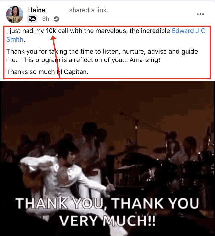Click the "Thanks so much El Capitan." line

coord(47,72)
